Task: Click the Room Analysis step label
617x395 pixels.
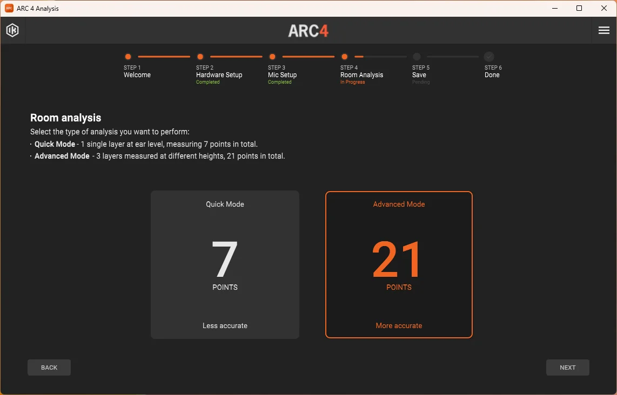Action: [361, 74]
